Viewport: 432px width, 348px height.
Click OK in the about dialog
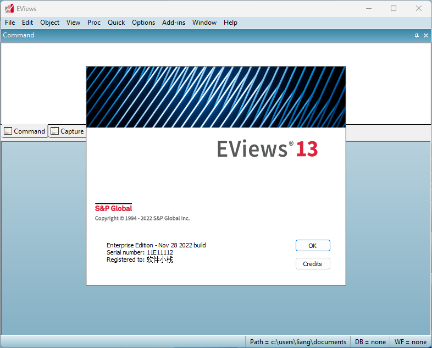pyautogui.click(x=313, y=246)
